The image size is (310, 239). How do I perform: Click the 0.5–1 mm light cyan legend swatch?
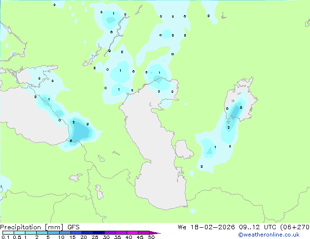pos(20,233)
